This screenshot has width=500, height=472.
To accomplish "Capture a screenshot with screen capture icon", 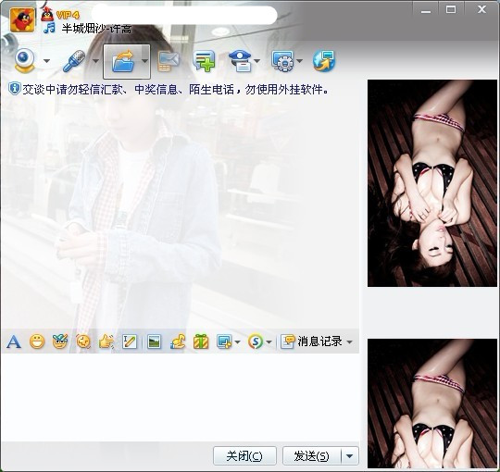I will coord(224,342).
